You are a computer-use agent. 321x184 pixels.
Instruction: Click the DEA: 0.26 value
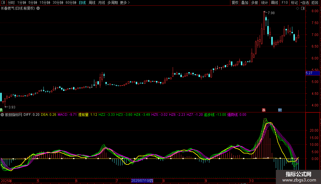pos(49,115)
